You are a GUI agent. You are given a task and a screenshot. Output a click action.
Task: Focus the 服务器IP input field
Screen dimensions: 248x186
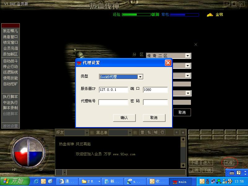pyautogui.click(x=113, y=90)
